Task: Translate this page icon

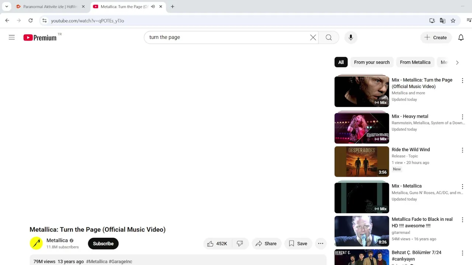Action: tap(442, 21)
